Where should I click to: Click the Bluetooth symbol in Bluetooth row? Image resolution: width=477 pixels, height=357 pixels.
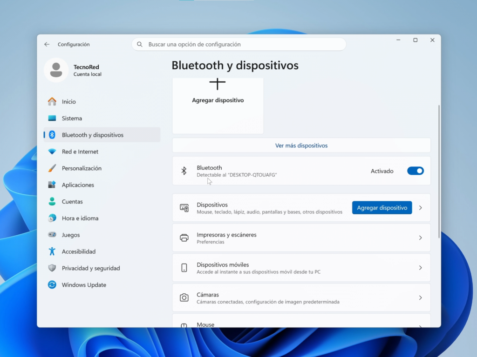pyautogui.click(x=184, y=171)
